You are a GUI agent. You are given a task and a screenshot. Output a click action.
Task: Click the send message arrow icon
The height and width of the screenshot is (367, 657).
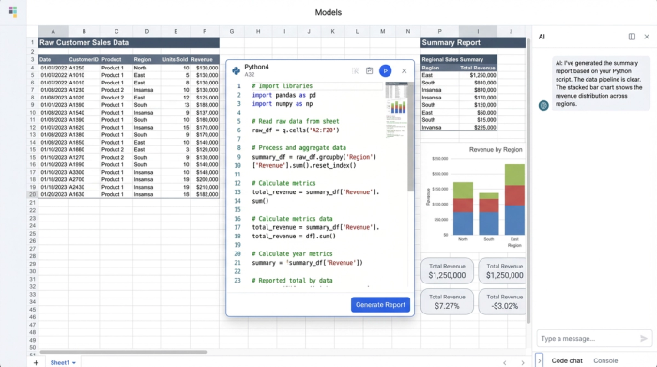pos(644,338)
